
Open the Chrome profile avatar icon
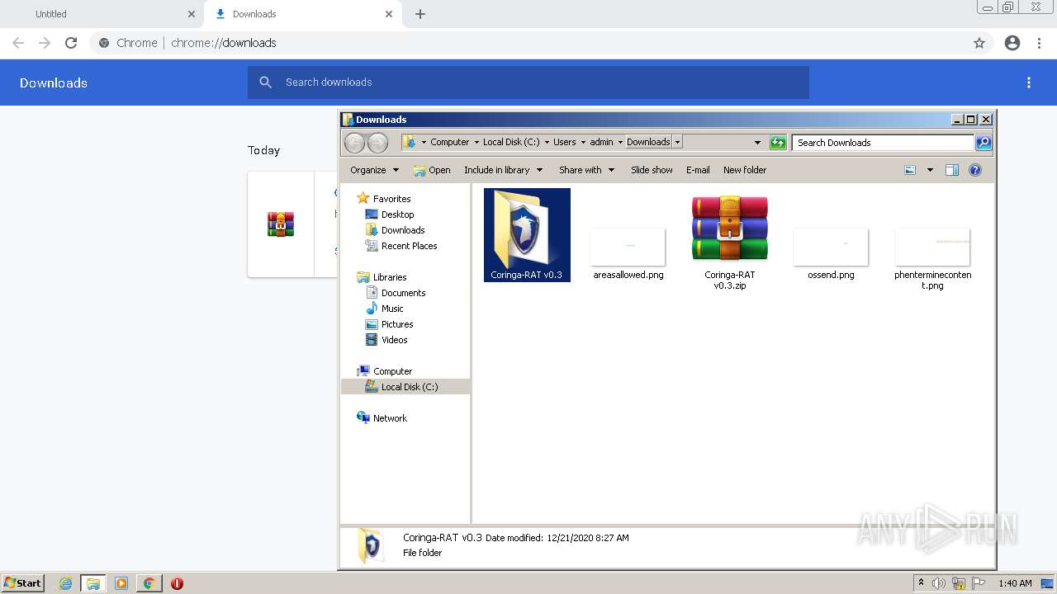(1012, 43)
